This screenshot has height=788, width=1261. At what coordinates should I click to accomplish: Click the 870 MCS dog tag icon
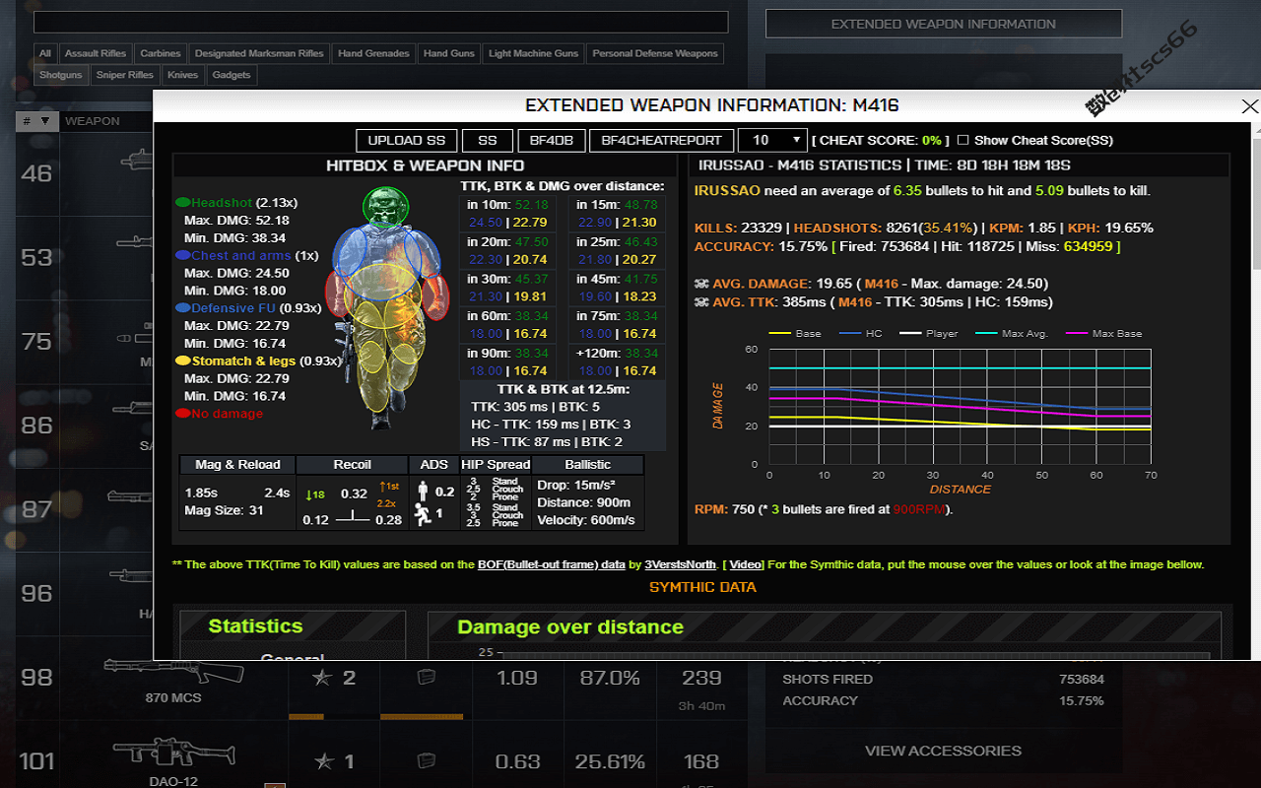pos(427,678)
